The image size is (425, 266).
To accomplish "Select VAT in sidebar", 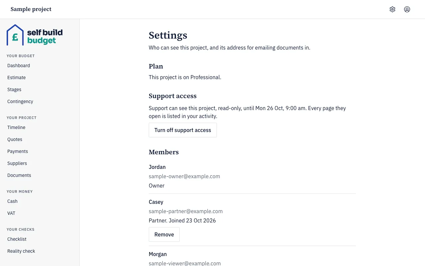I will click(x=11, y=213).
